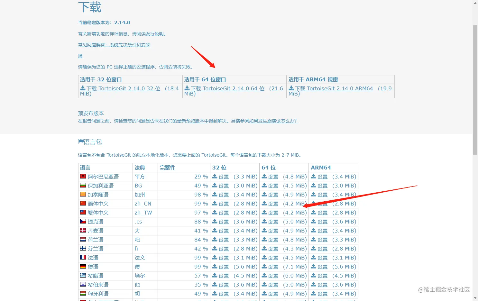Image resolution: width=478 pixels, height=301 pixels.
Task: Click the 98 % completeness value for 加泰隆语
Action: click(201, 195)
